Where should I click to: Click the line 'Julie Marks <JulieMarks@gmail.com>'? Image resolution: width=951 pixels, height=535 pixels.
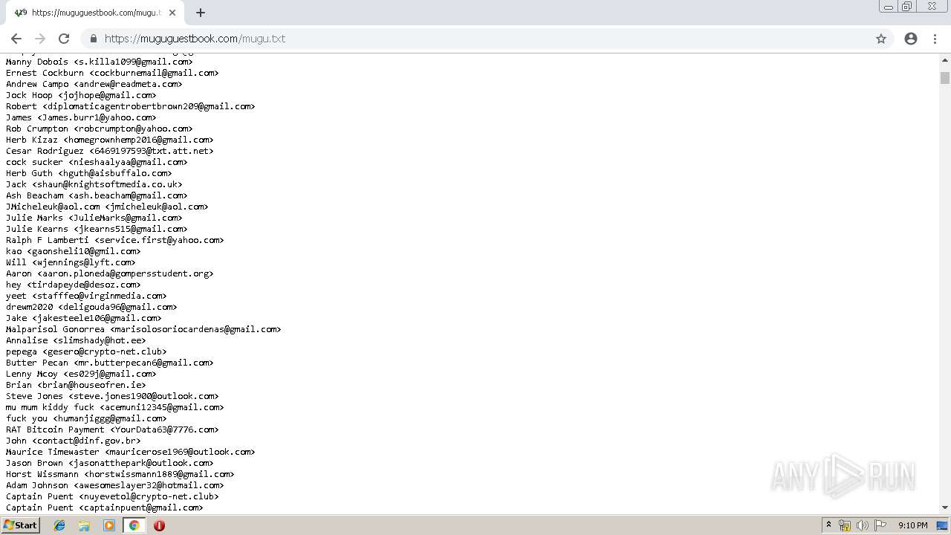click(x=94, y=218)
